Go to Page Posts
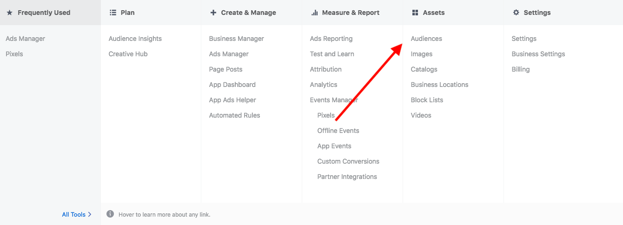 click(226, 69)
